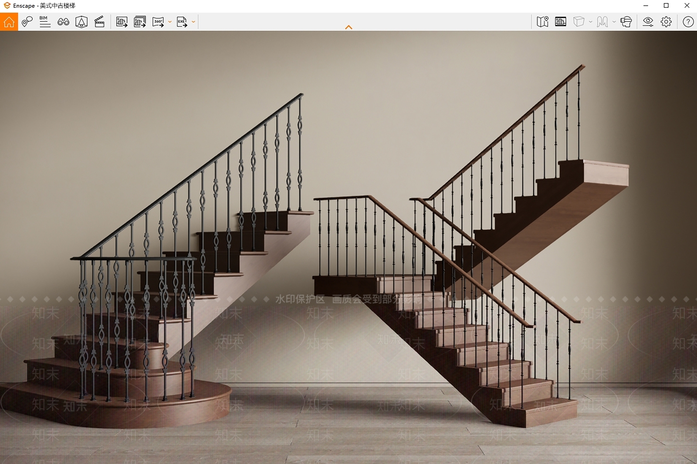Toggle the safe frame cone icon
This screenshot has height=464, width=697.
81,22
